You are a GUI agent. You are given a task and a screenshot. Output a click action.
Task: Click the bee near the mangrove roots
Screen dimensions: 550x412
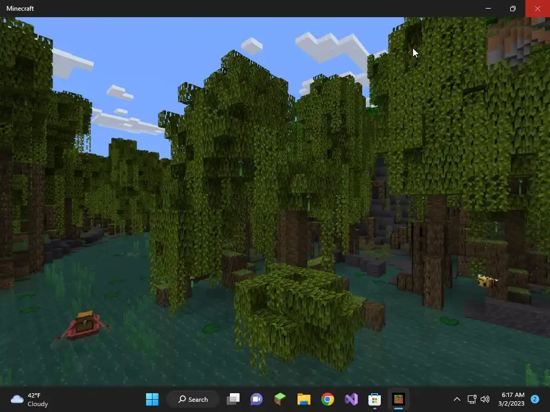[487, 281]
